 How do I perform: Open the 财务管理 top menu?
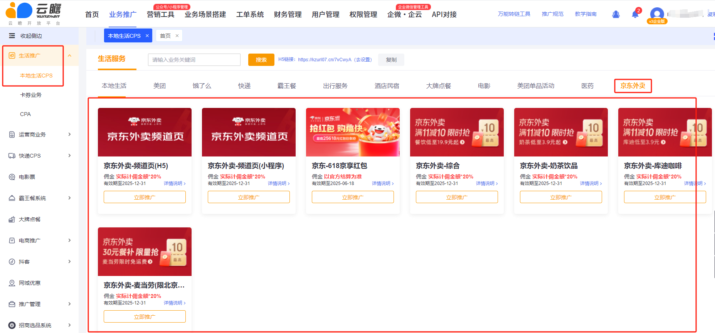click(288, 15)
